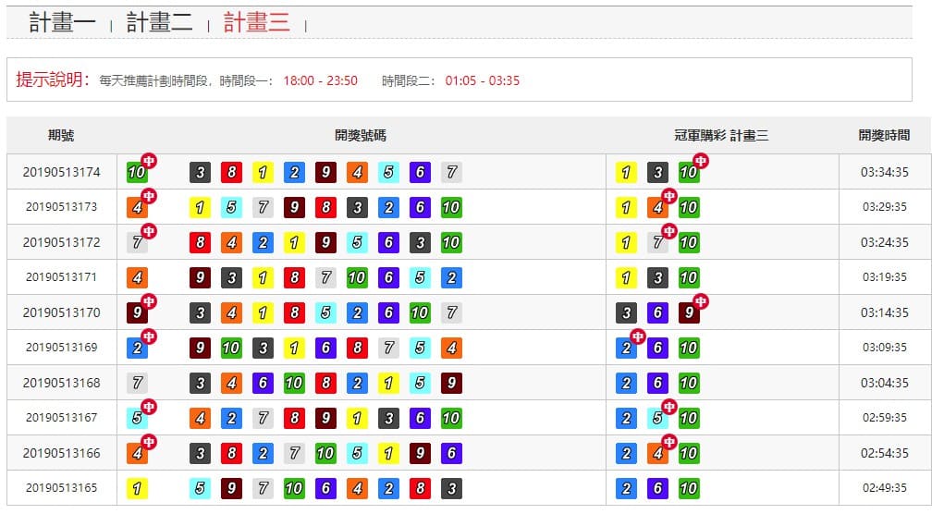Click the 18:00 - 23:50 time range
944x514 pixels.
point(320,80)
